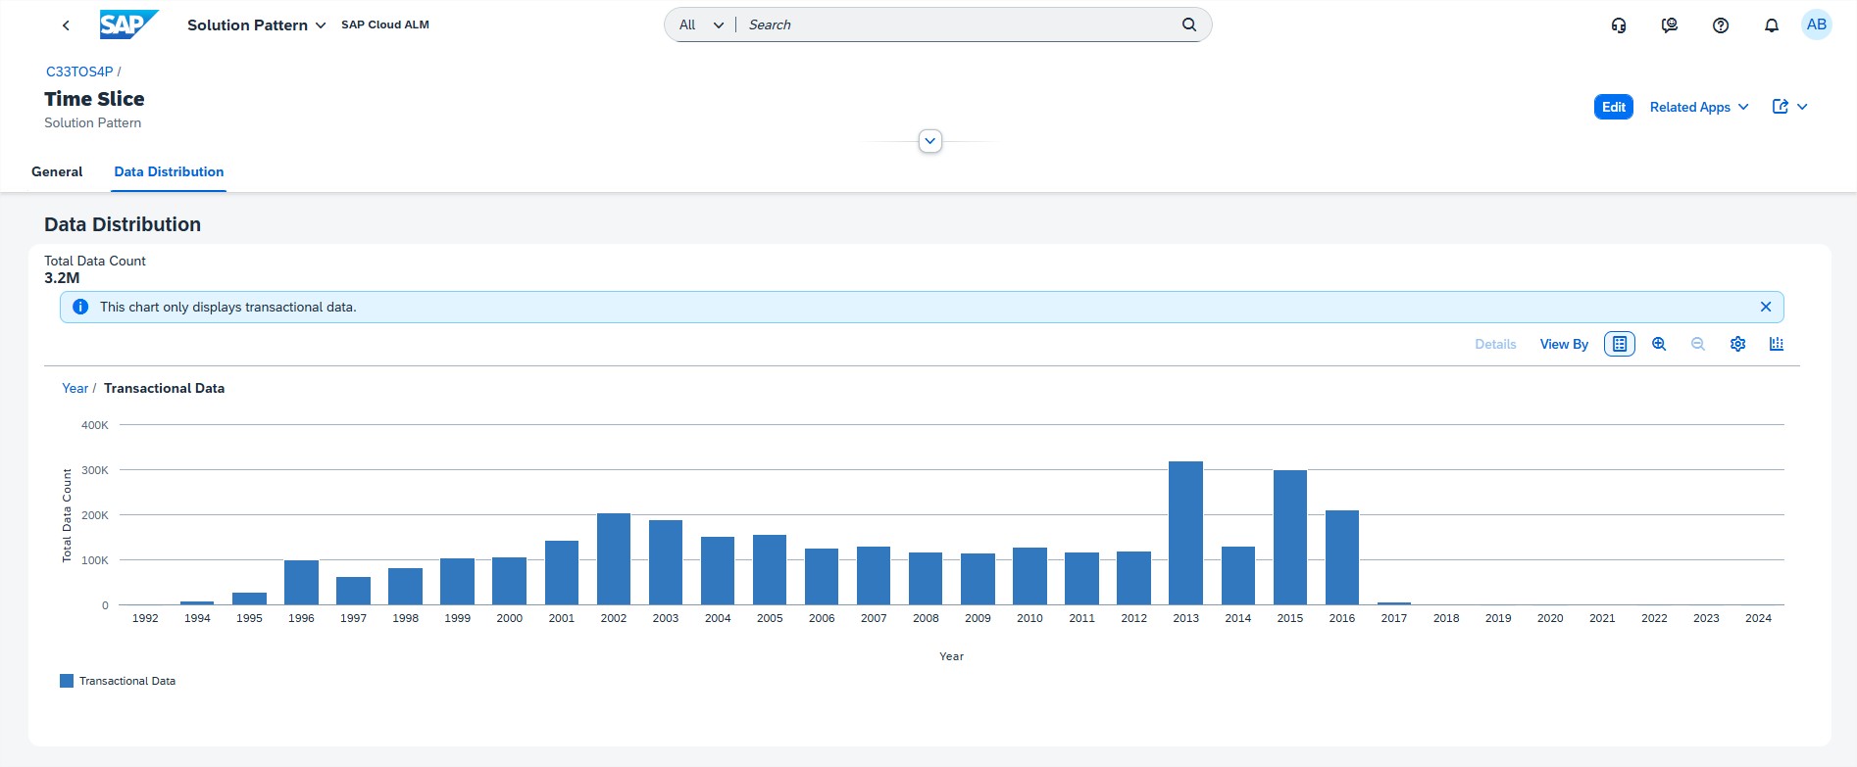The width and height of the screenshot is (1857, 767).
Task: Open the All search scope dropdown
Action: 701,24
